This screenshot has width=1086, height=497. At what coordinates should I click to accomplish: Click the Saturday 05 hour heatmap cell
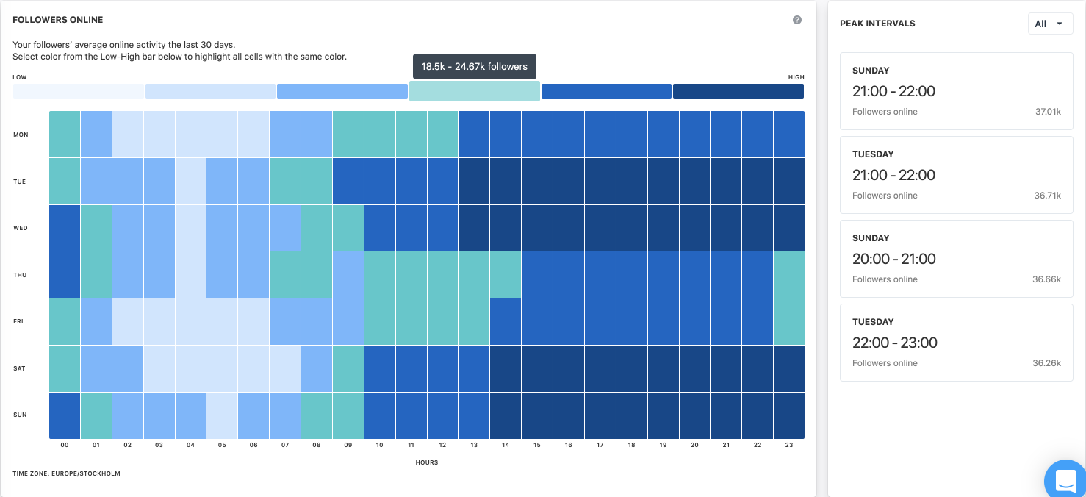tap(222, 368)
